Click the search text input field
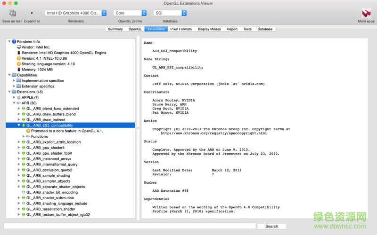The width and height of the screenshot is (377, 235). 130,226
